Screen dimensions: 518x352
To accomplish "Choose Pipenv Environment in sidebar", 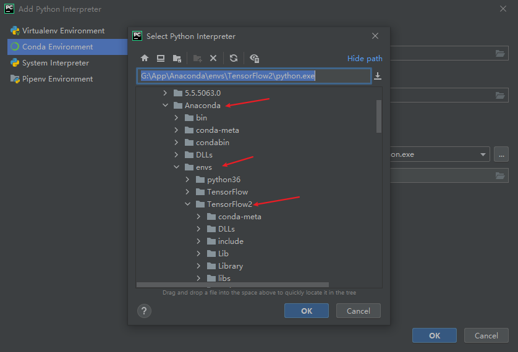I will 57,79.
